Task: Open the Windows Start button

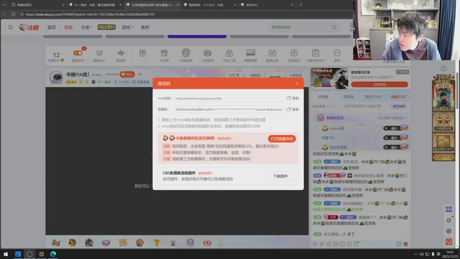Action: click(x=5, y=254)
